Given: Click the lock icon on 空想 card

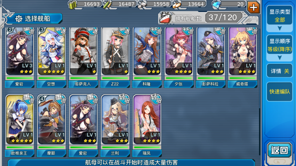Looking at the screenshot, I should (x=40, y=65).
